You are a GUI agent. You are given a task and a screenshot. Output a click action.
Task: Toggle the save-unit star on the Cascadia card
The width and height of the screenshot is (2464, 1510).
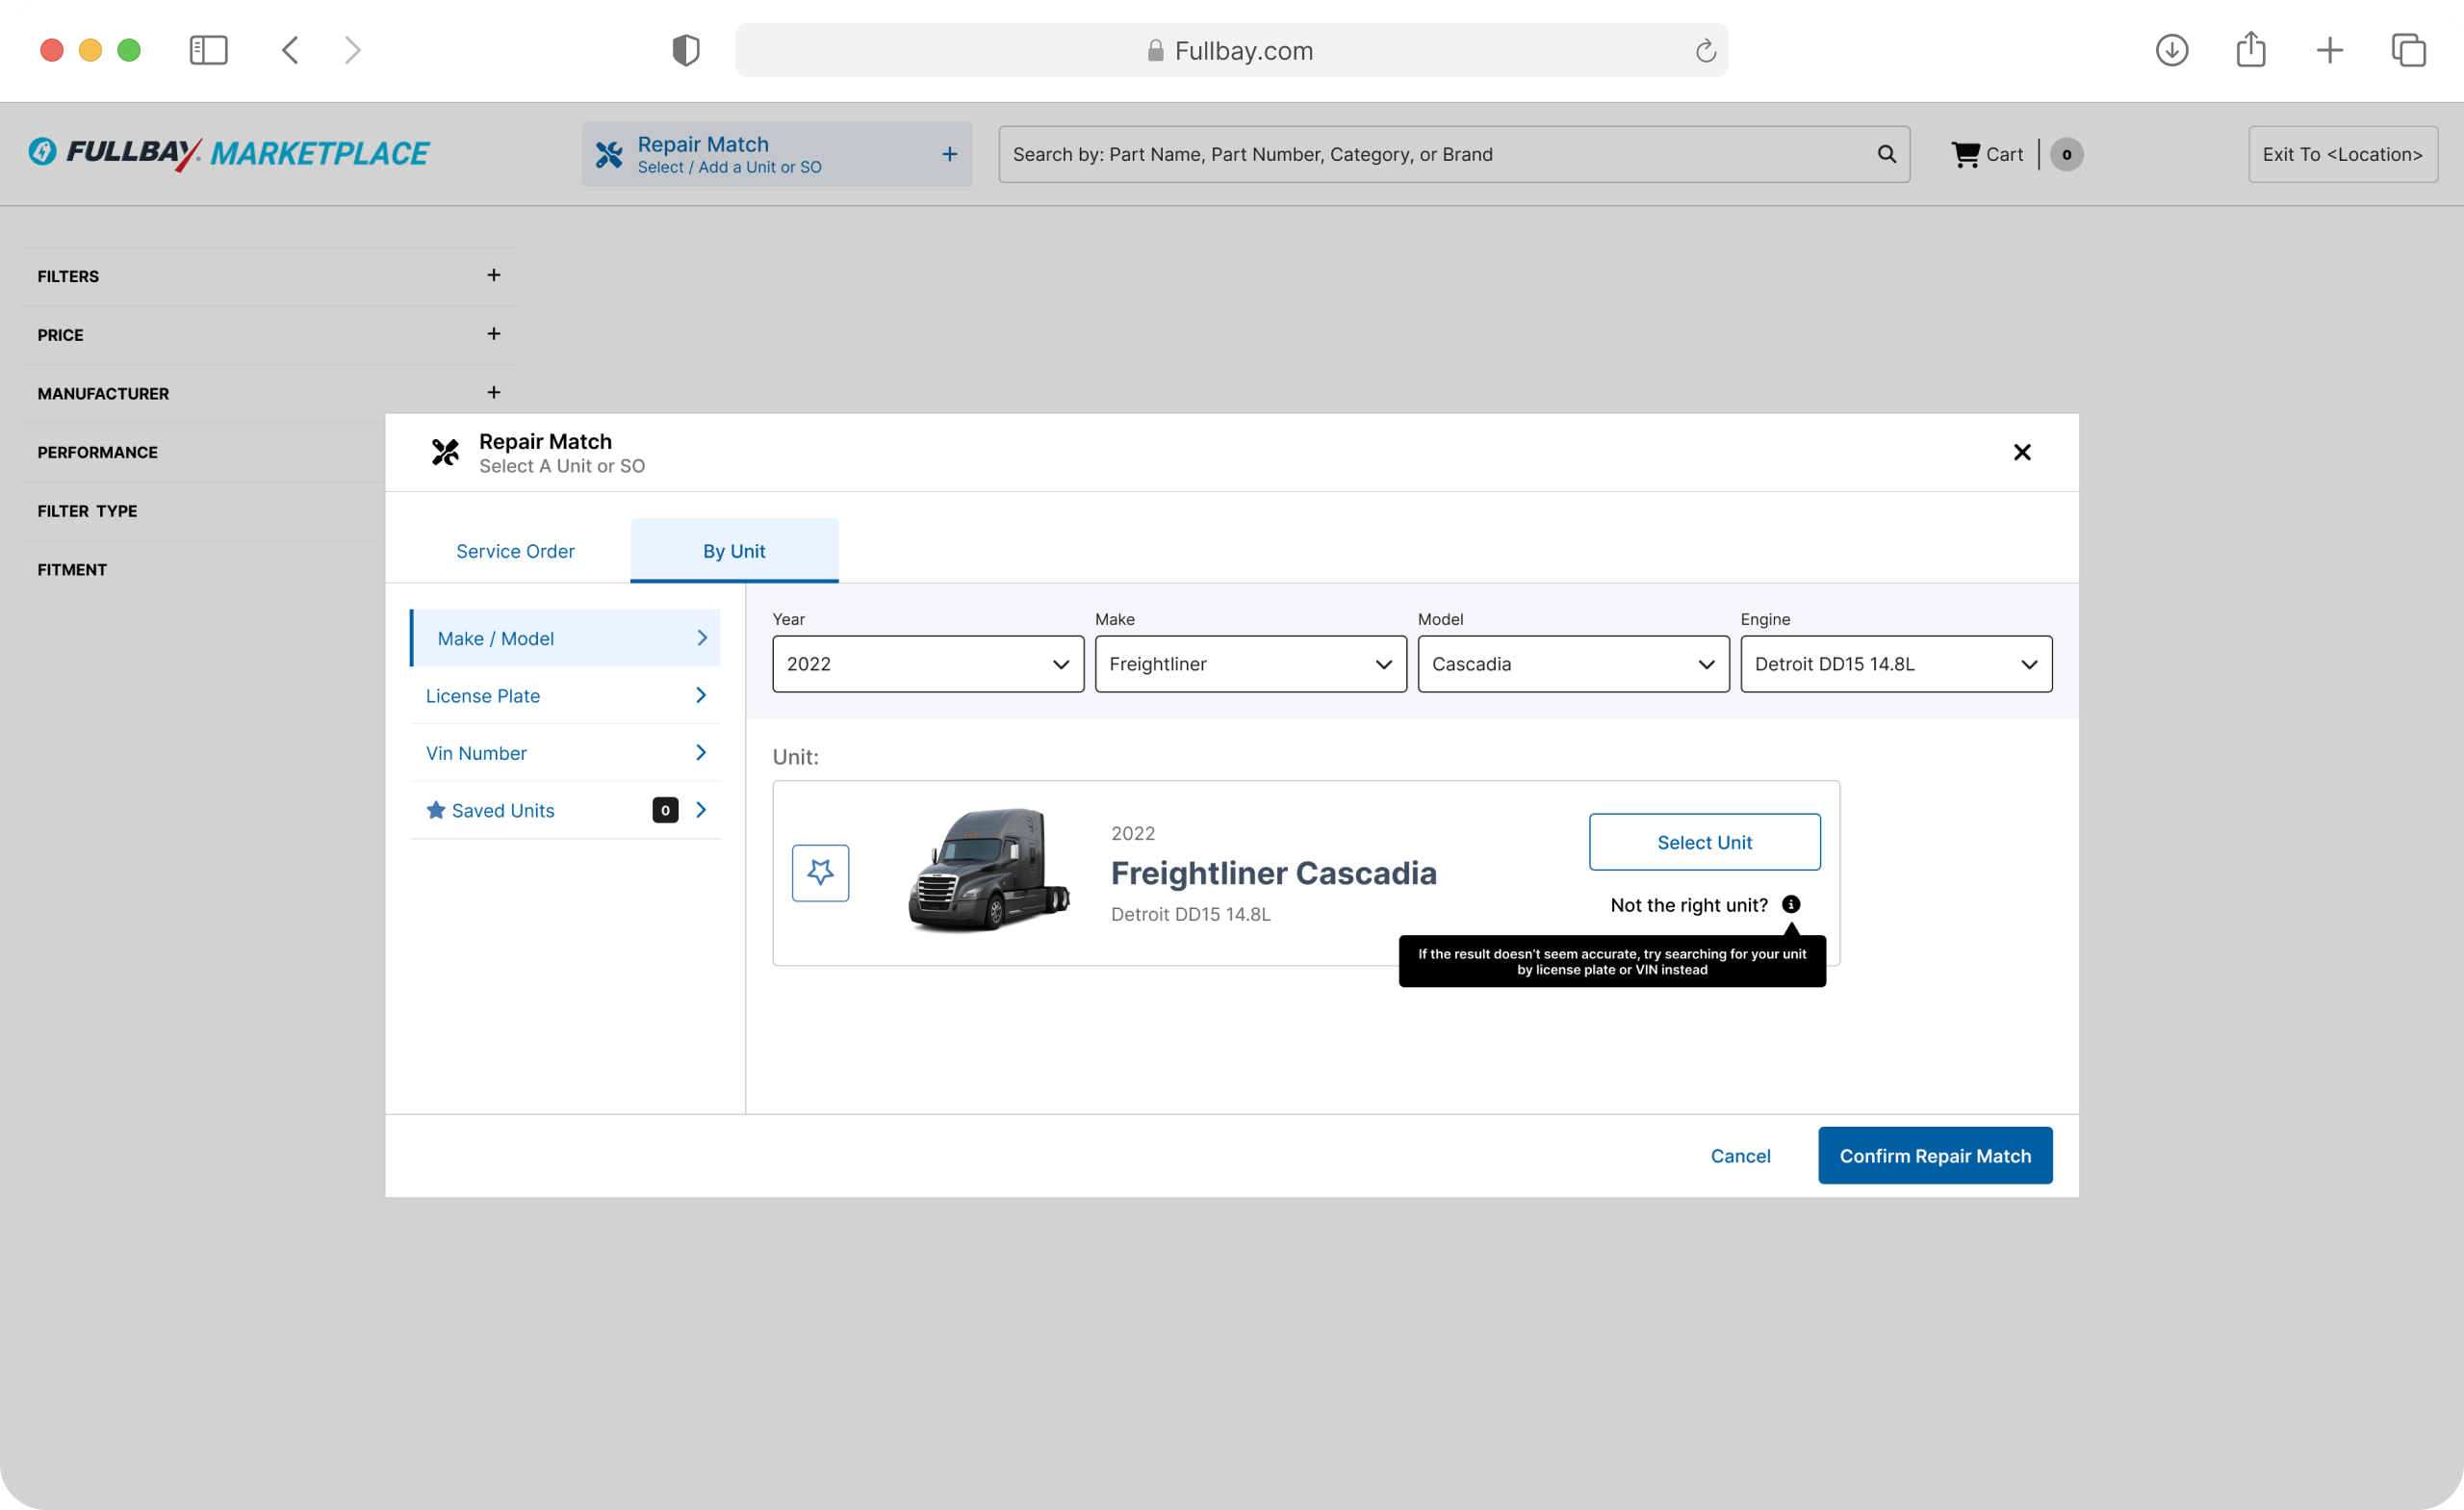[820, 872]
